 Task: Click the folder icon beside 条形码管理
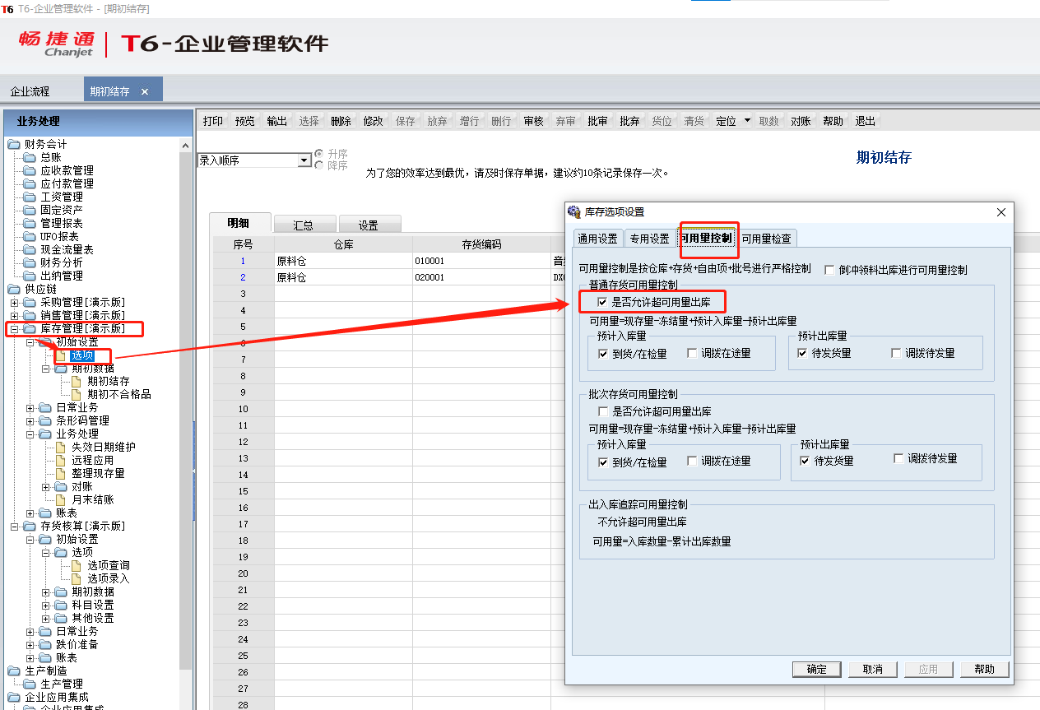(x=45, y=420)
